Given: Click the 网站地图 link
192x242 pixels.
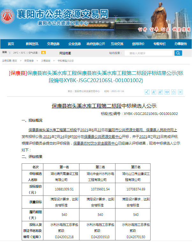Looking at the screenshot, I should point(65,53).
